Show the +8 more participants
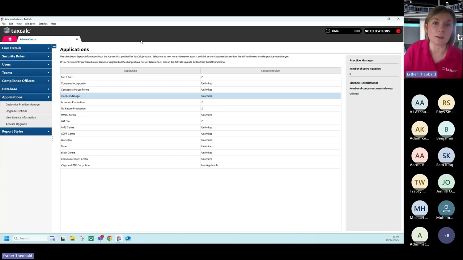 tap(446, 236)
